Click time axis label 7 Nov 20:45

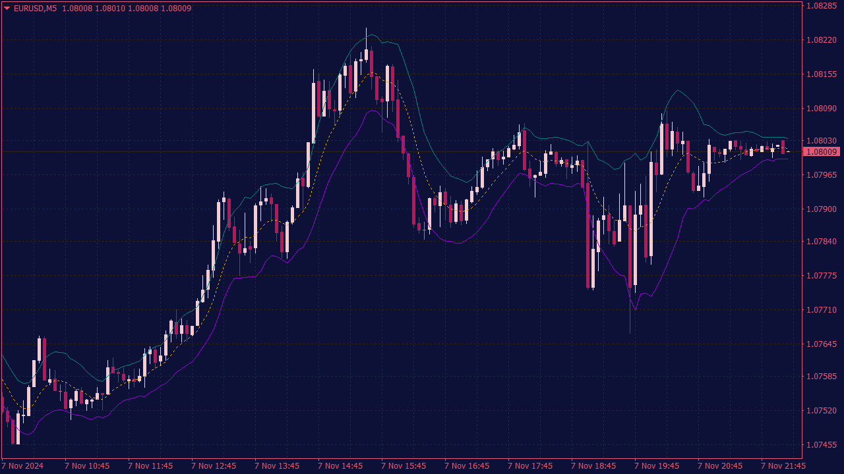720,466
